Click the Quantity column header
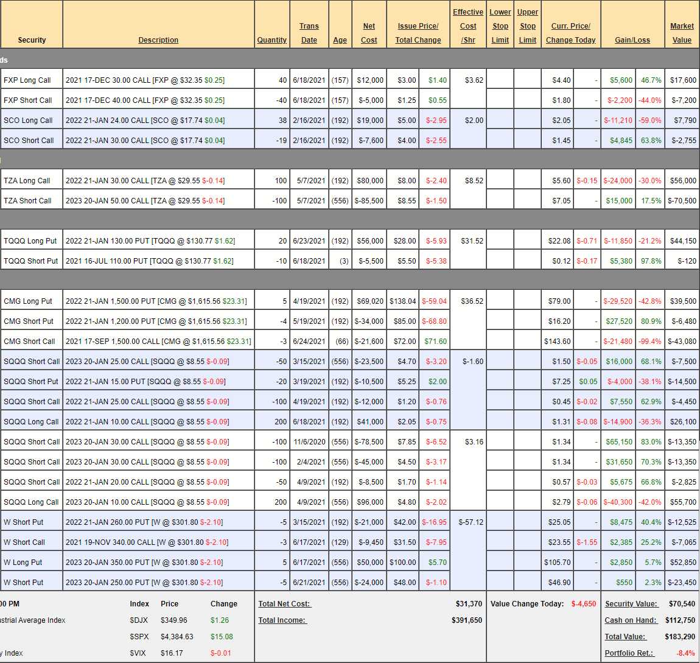The width and height of the screenshot is (700, 663). (x=271, y=40)
